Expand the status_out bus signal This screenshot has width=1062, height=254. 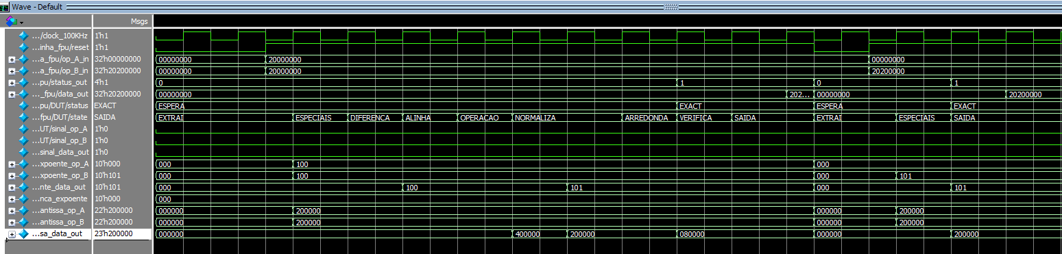tap(12, 82)
